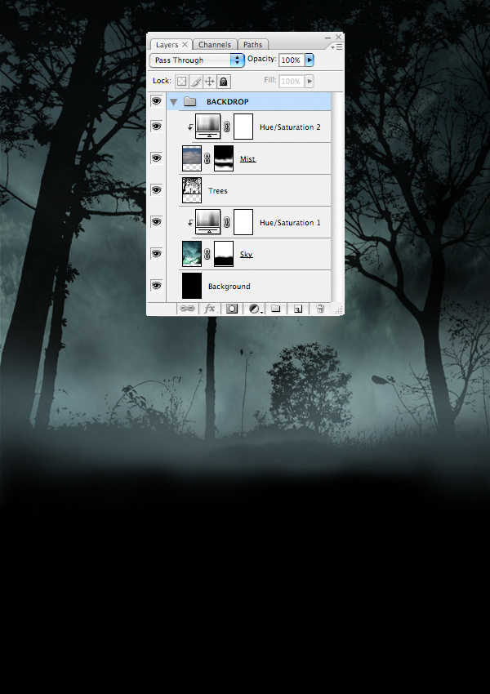Switch to the Layers tab
This screenshot has width=490, height=694.
[x=167, y=45]
